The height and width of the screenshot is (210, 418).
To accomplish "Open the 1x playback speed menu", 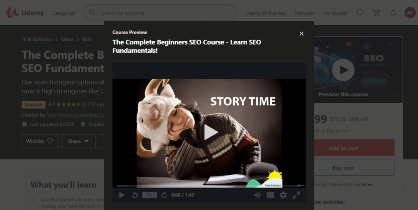I will coord(149,195).
